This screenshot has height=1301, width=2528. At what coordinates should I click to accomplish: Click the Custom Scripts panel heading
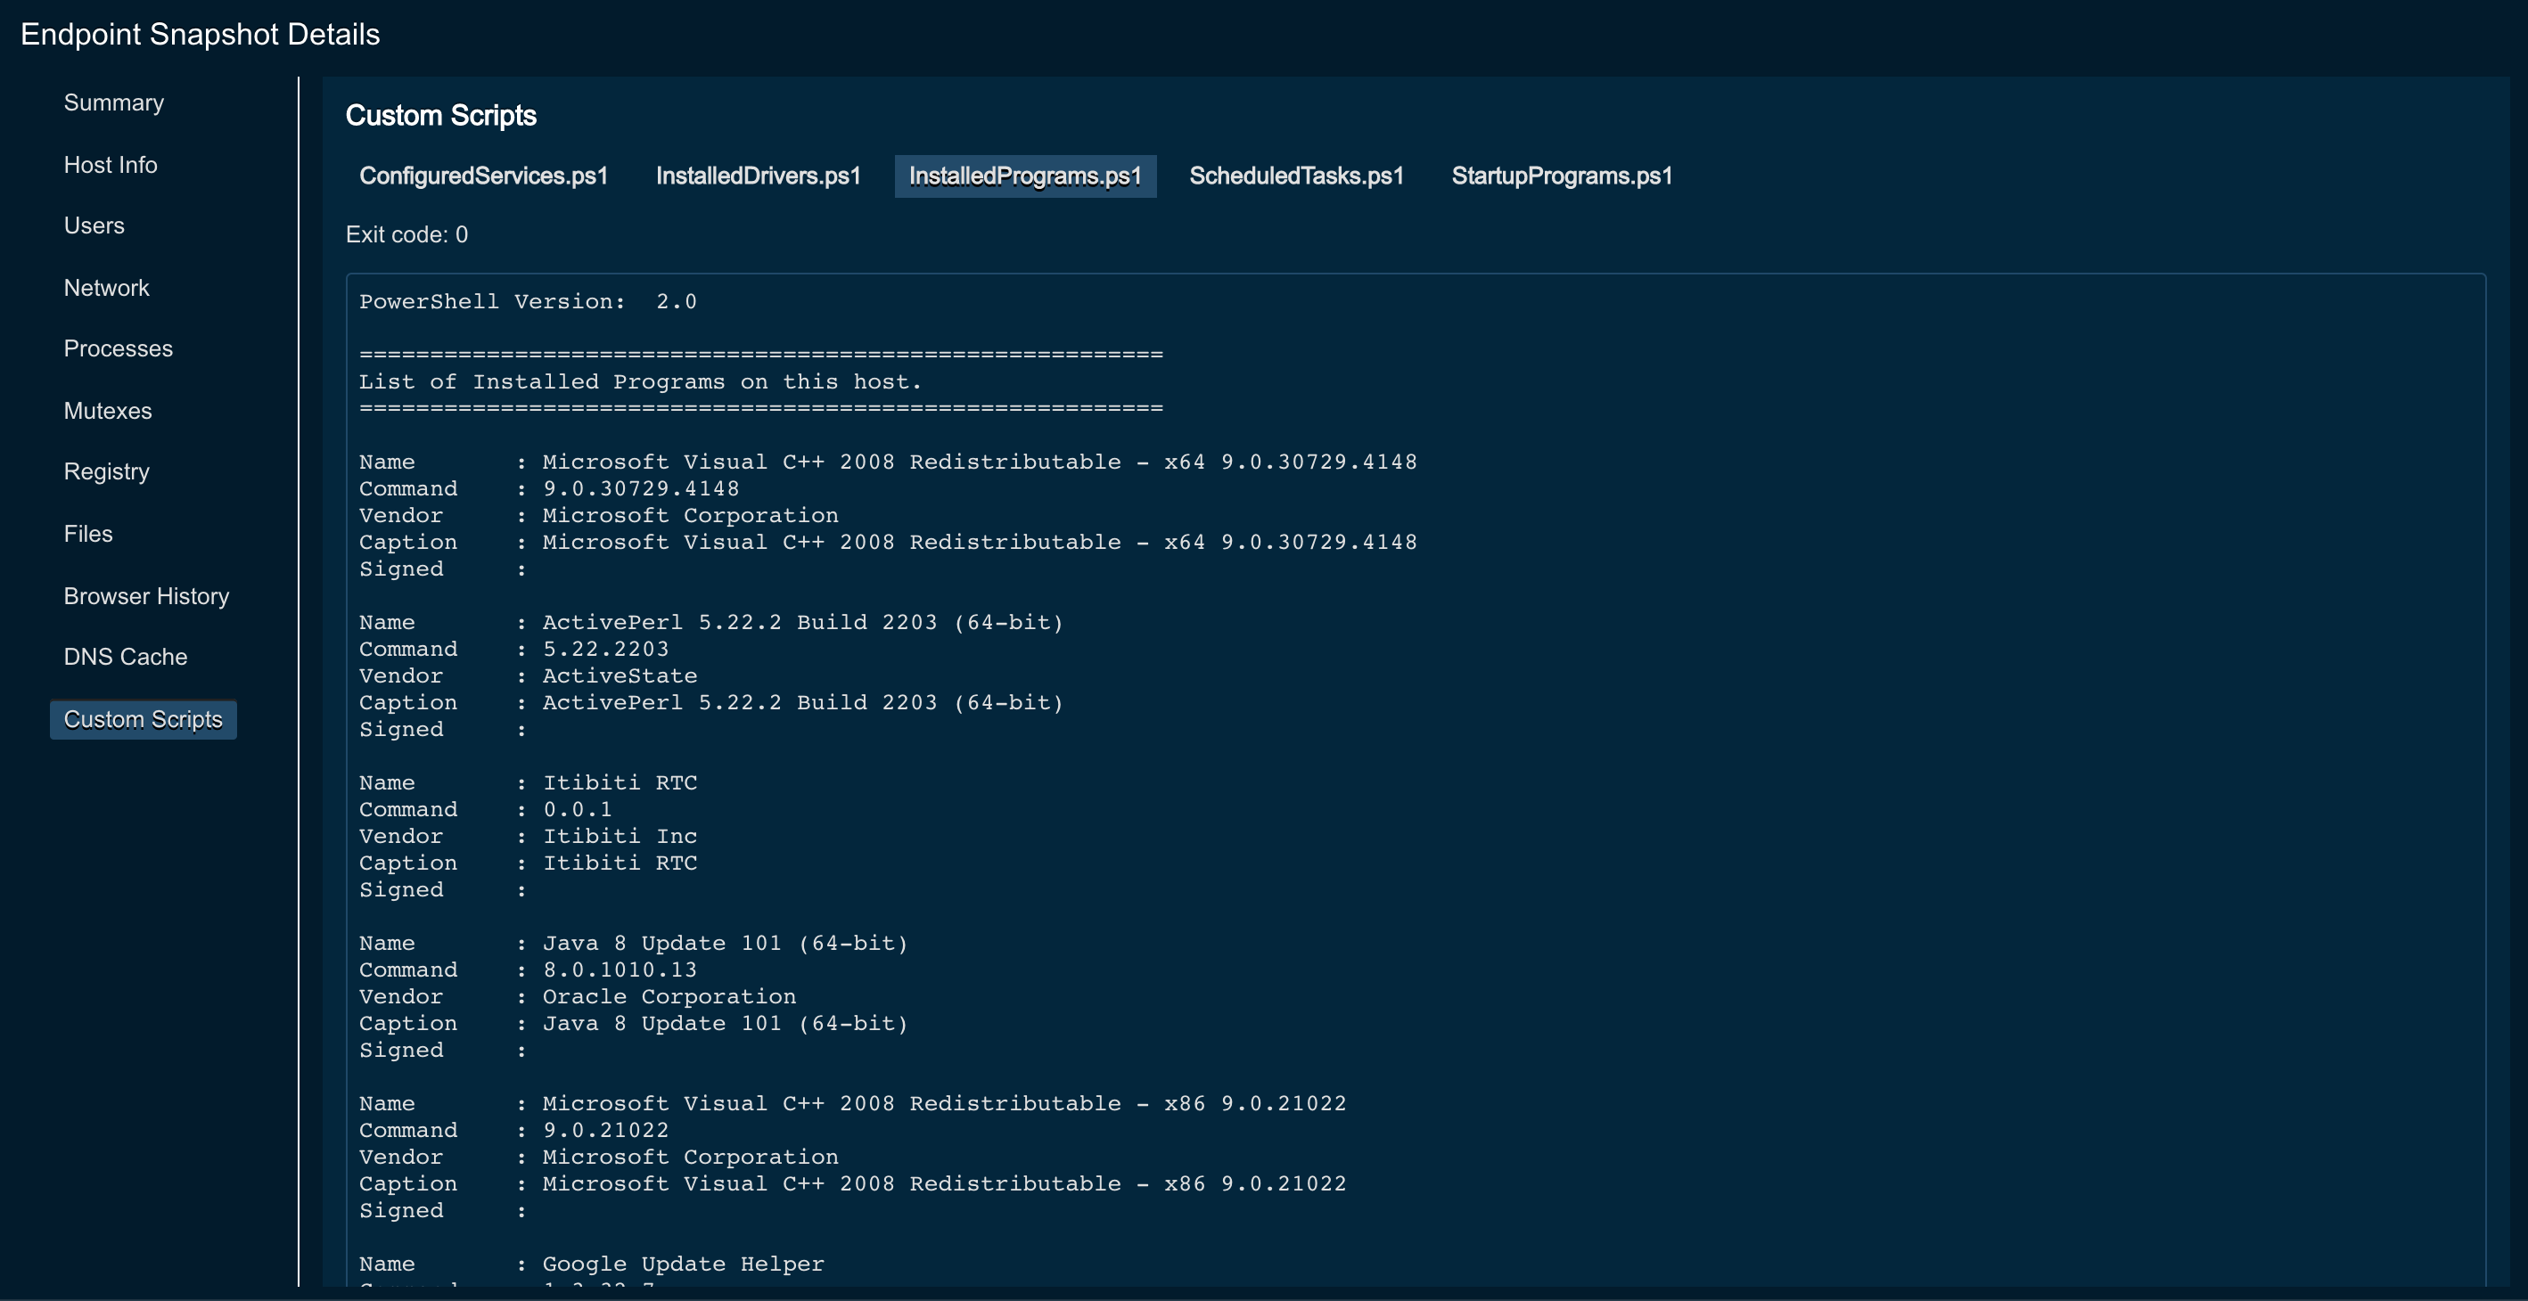coord(440,116)
